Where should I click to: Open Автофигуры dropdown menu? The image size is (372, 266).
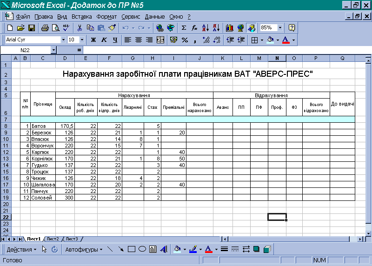84,249
